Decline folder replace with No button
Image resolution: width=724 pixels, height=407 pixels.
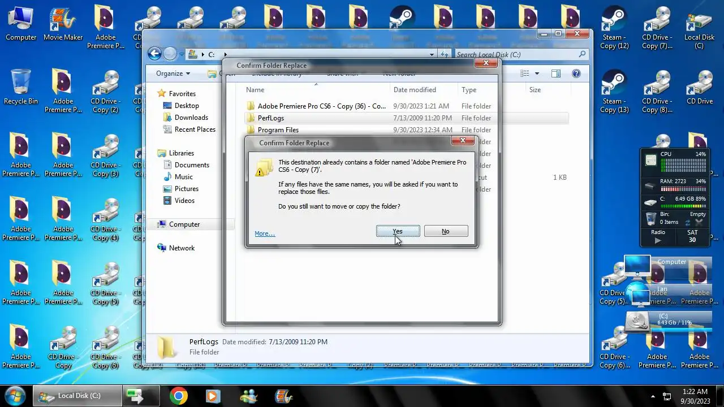pyautogui.click(x=446, y=231)
